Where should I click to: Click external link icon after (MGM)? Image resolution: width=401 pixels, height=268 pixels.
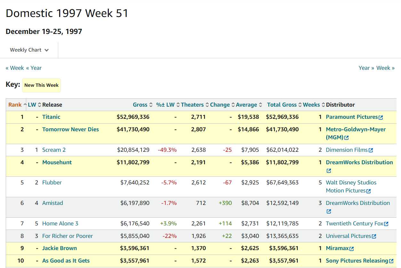click(347, 138)
